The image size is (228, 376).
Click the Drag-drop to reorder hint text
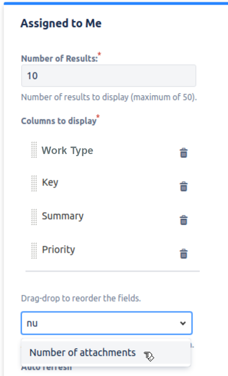[x=81, y=298]
